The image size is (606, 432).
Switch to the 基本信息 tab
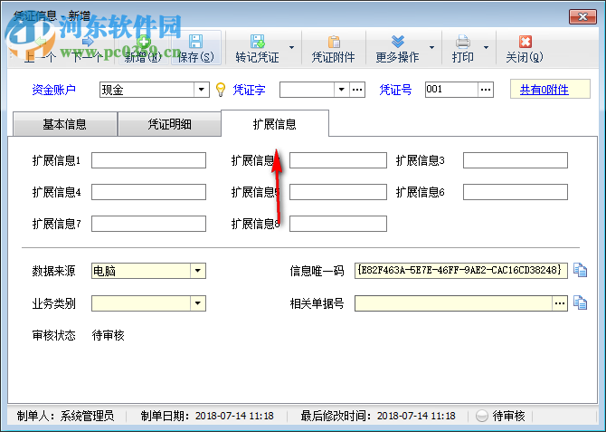[x=65, y=124]
